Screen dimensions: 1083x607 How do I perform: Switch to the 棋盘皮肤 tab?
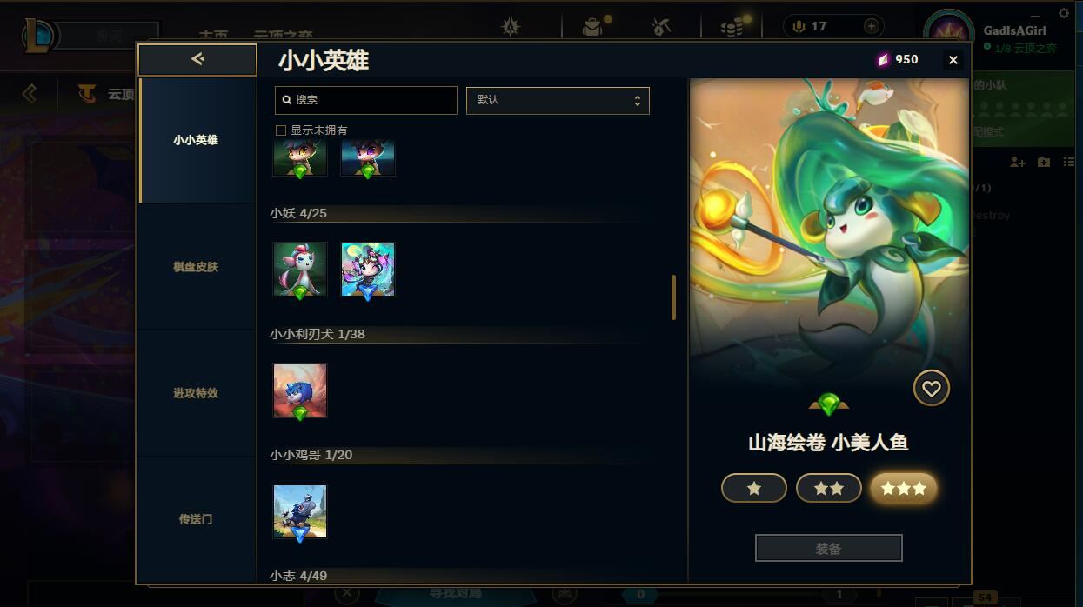[x=196, y=267]
